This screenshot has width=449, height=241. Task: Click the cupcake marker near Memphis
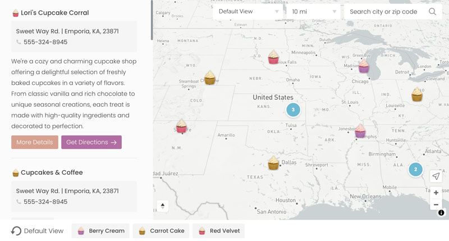click(x=360, y=131)
